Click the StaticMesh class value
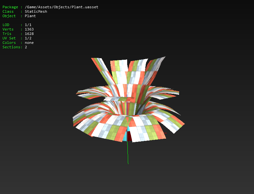 36,11
